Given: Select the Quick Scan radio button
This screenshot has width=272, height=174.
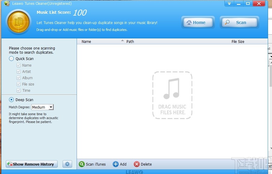Looking at the screenshot, I should click(11, 59).
